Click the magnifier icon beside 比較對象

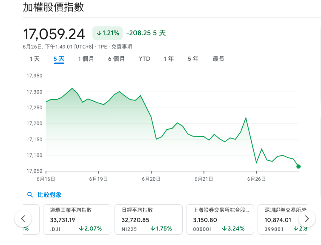tap(30, 195)
